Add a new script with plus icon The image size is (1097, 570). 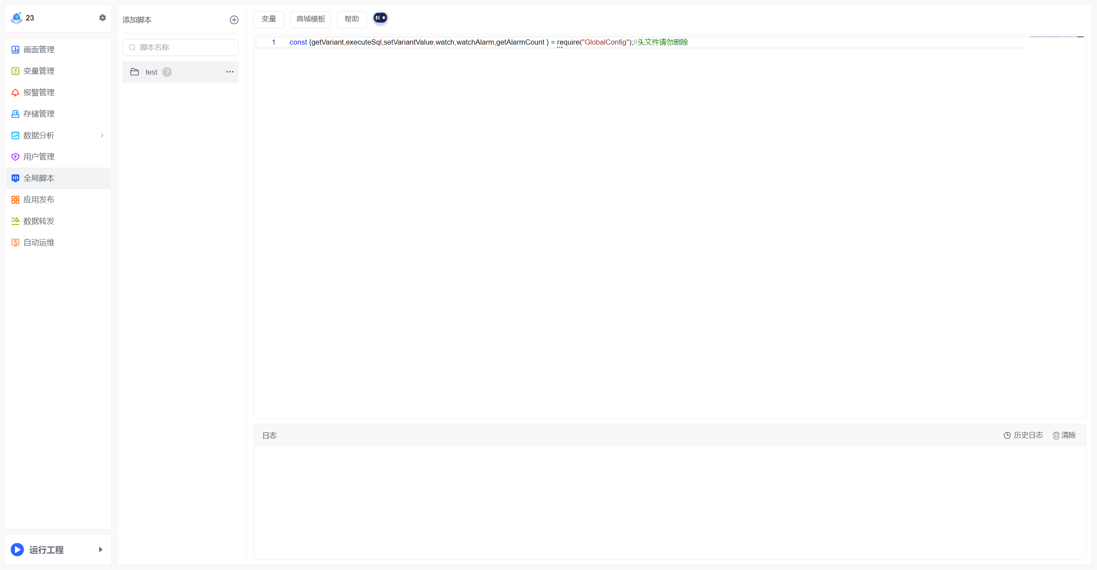234,20
